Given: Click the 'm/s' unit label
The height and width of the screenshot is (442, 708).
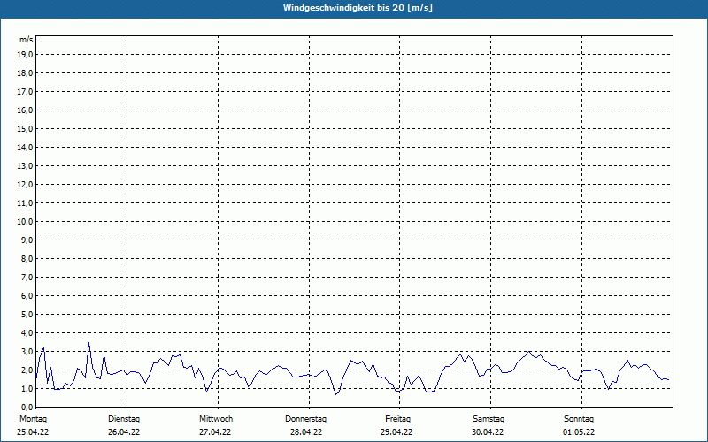Looking at the screenshot, I should coord(27,40).
